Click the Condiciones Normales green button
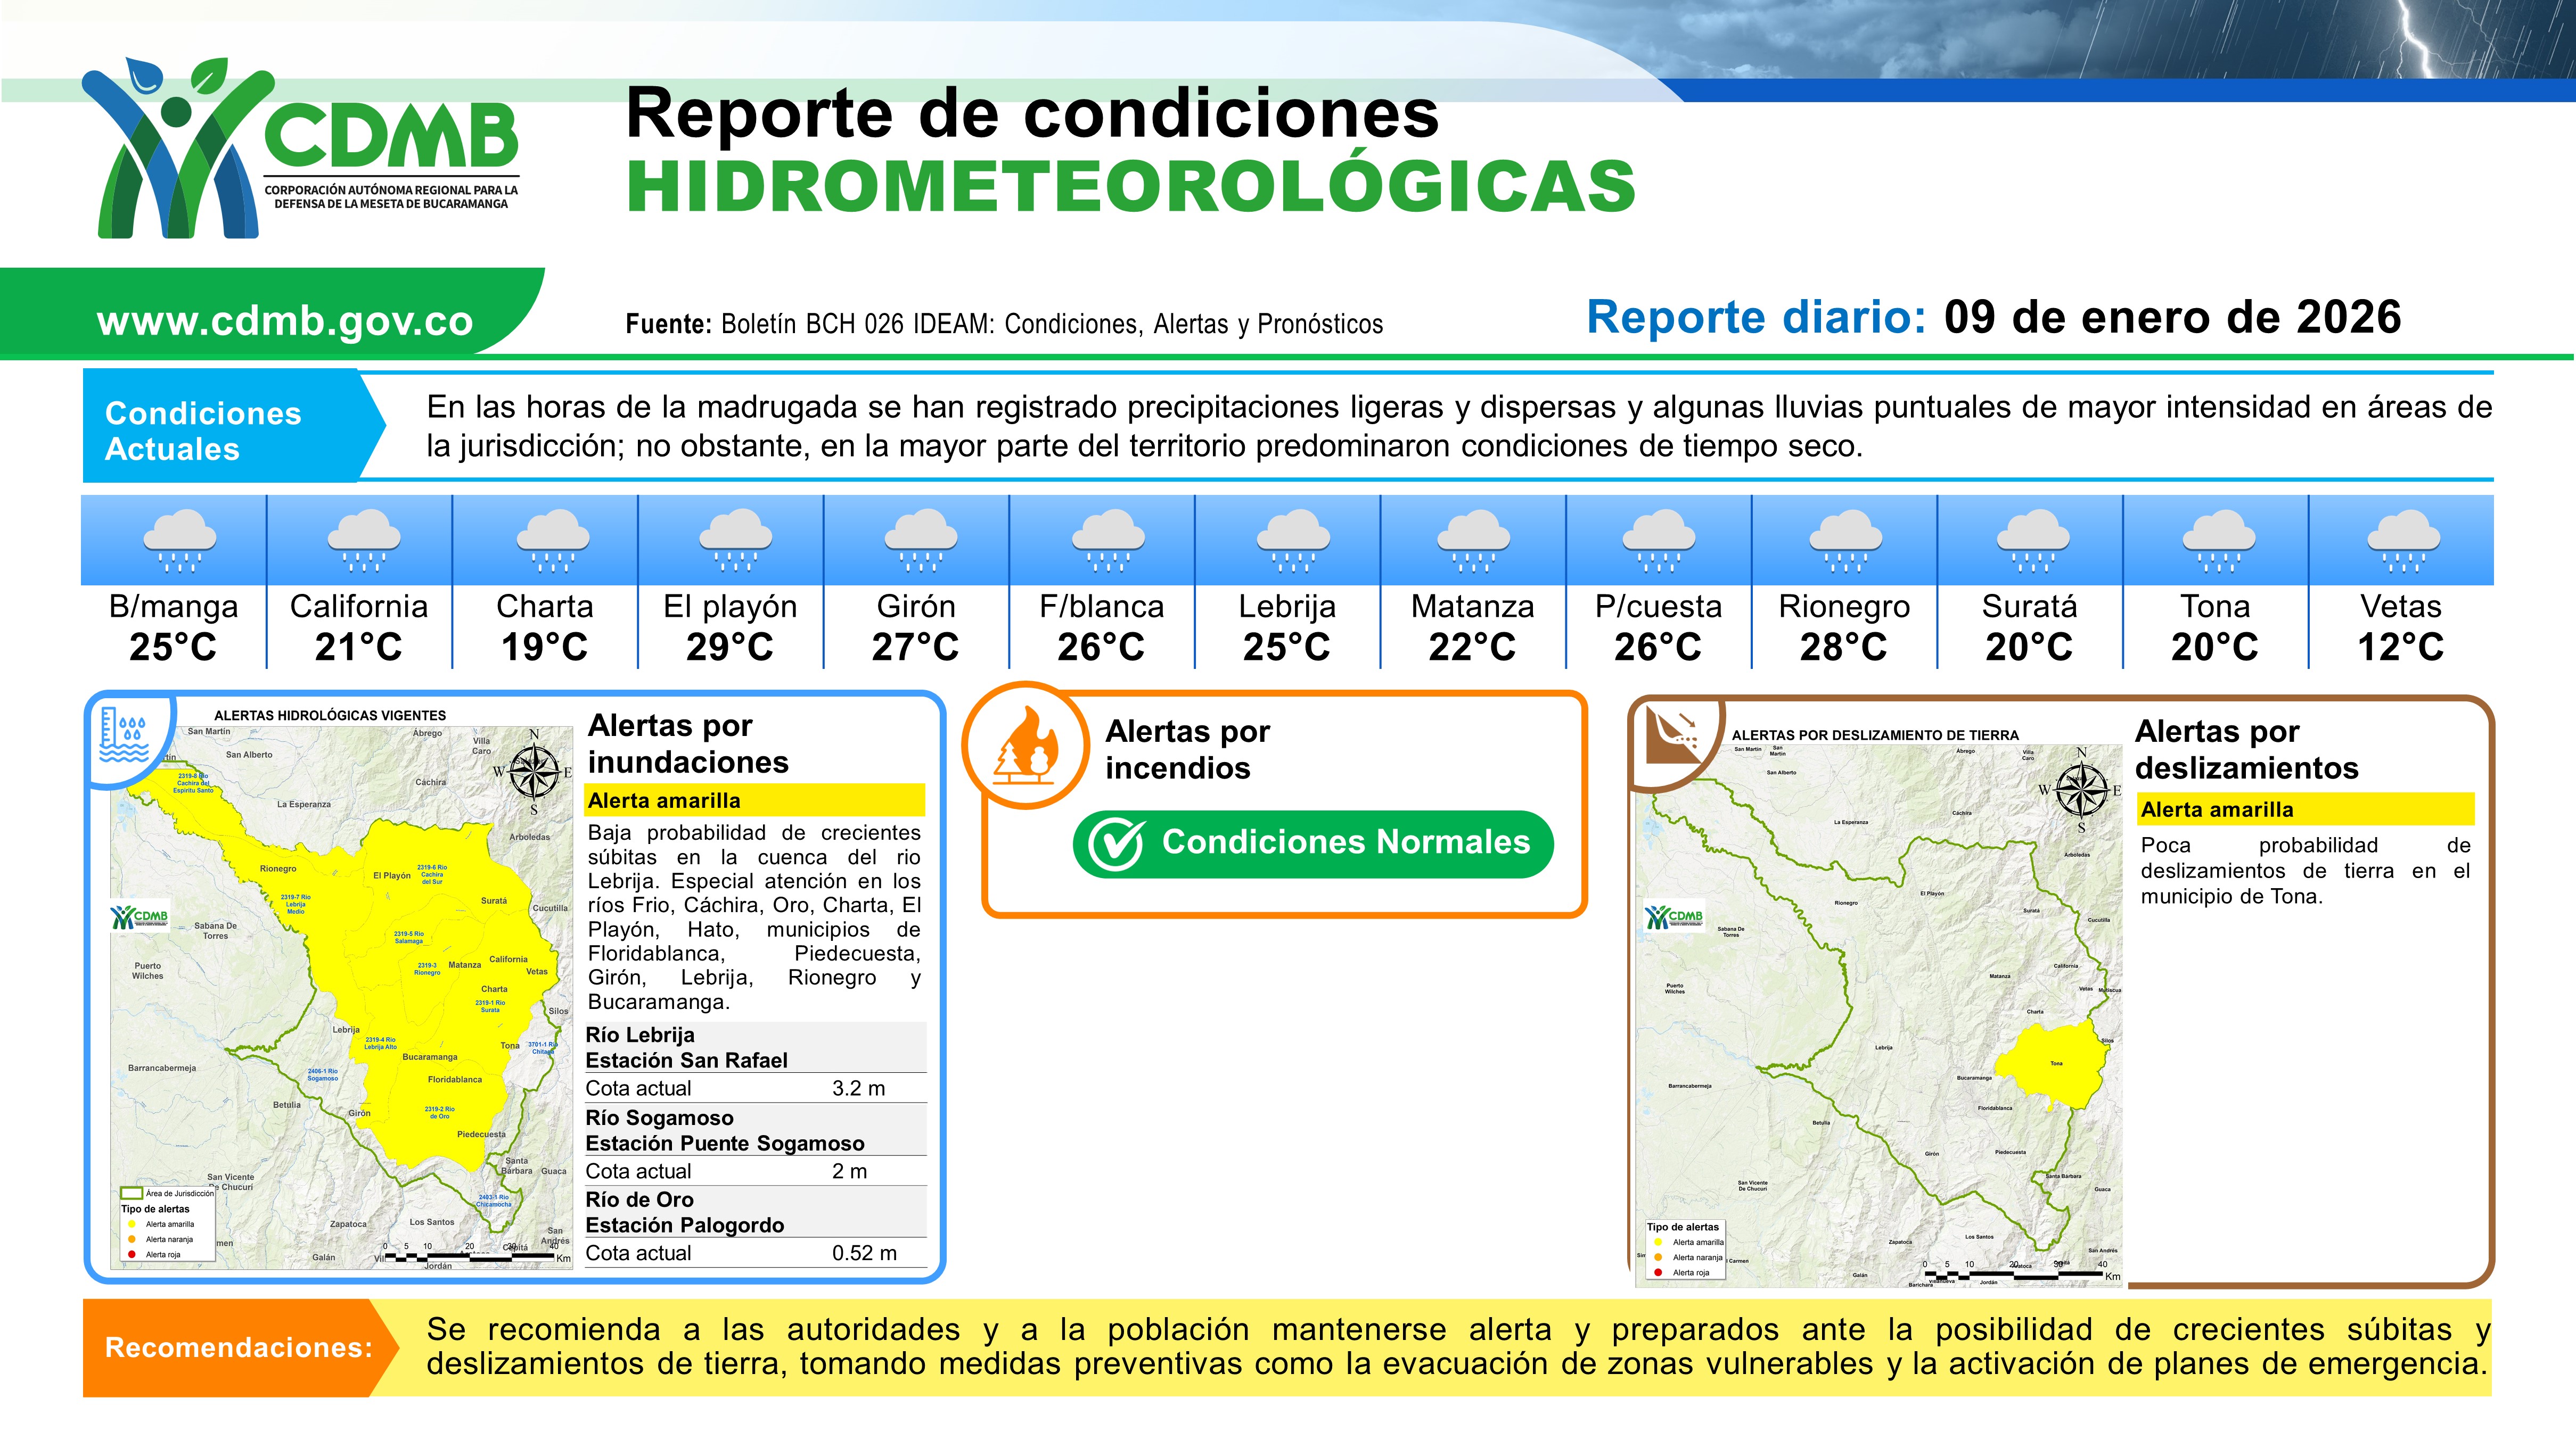This screenshot has width=2576, height=1448. coord(1313,843)
